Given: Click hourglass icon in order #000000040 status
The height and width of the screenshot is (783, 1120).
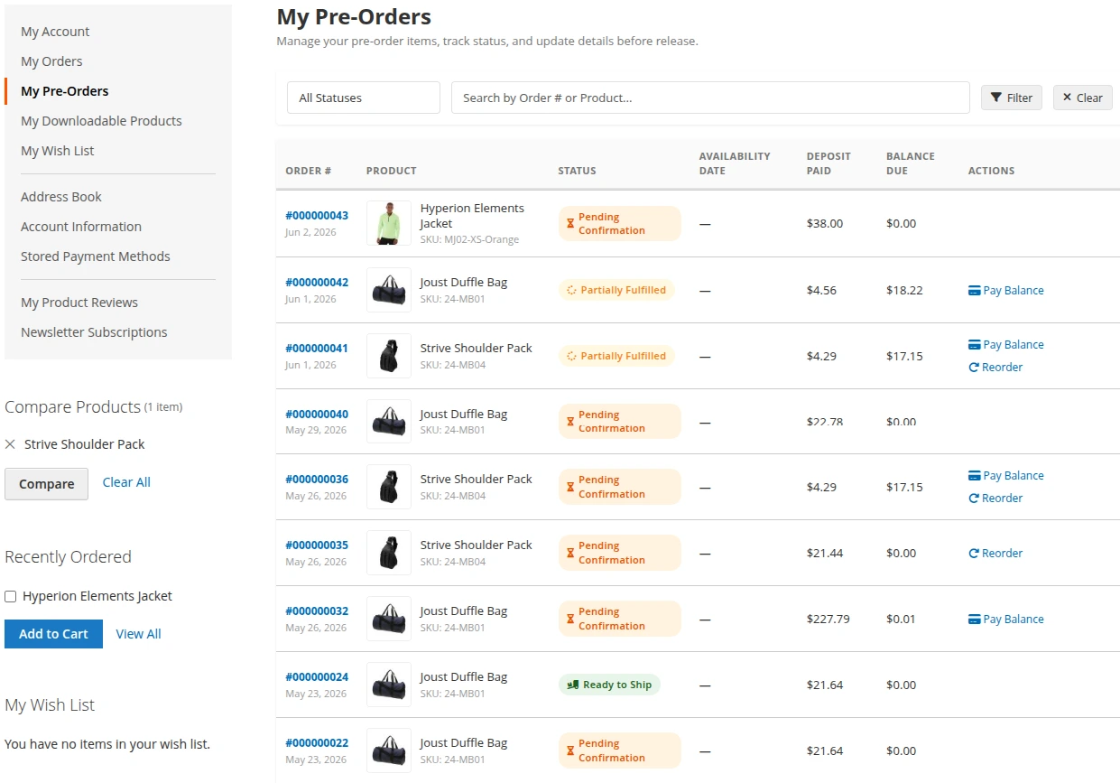Looking at the screenshot, I should click(x=570, y=422).
